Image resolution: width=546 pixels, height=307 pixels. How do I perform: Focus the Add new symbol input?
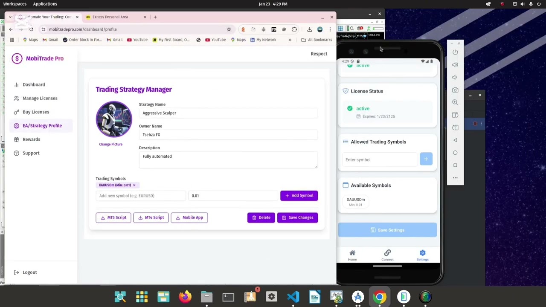[x=141, y=196]
